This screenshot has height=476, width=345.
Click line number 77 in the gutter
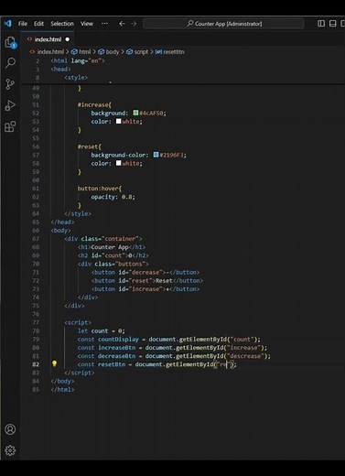(x=36, y=322)
